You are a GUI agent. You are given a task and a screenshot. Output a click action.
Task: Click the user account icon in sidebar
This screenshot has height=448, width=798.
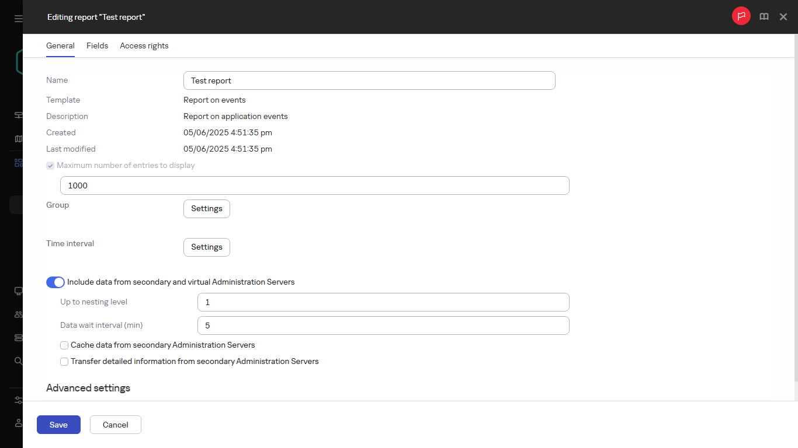click(18, 423)
